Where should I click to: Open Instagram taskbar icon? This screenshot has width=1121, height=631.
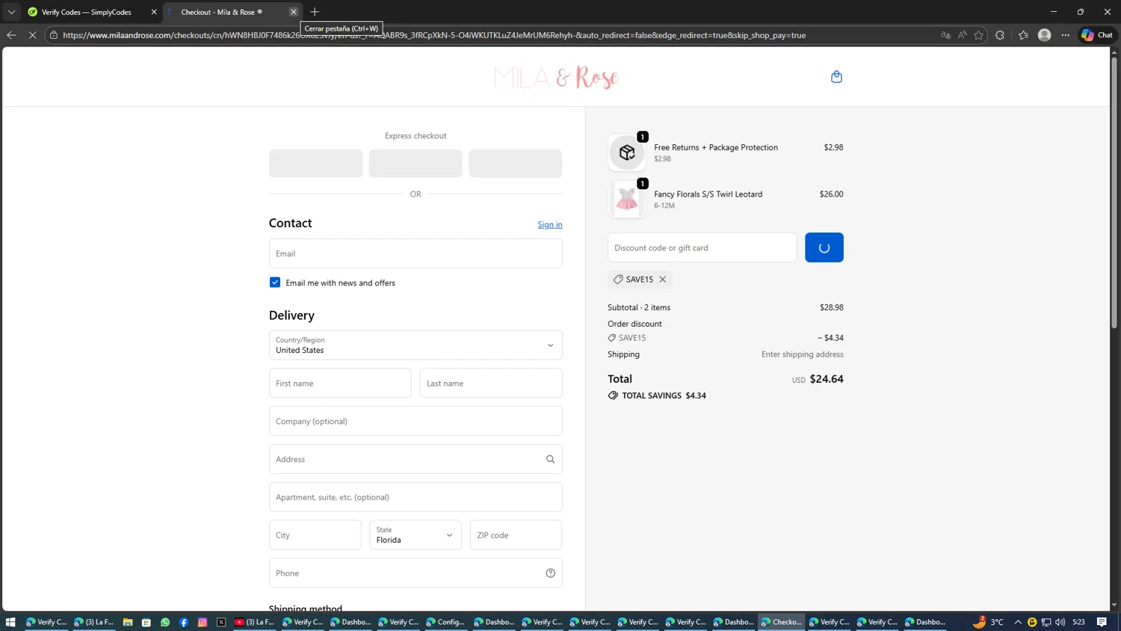point(203,622)
